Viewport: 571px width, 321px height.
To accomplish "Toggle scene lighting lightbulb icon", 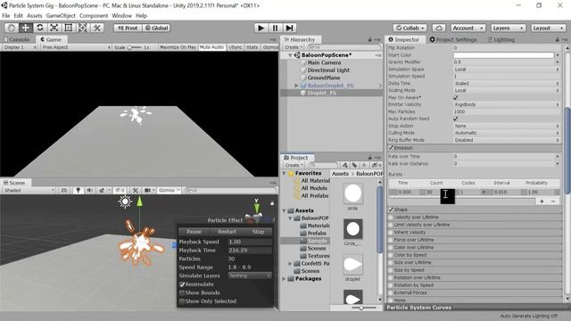I will click(x=78, y=190).
